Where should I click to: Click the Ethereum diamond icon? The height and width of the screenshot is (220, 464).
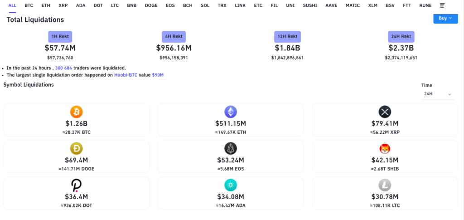point(231,112)
